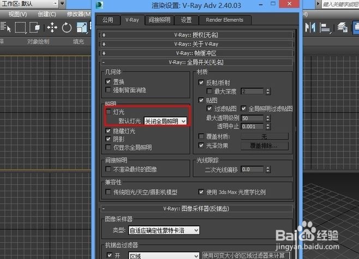This screenshot has width=359, height=259.
Task: Click the 最大透明级别 value field
Action: 252,118
